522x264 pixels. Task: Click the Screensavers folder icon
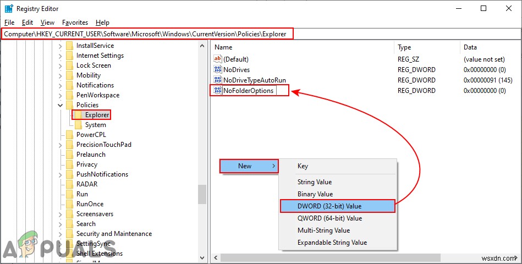coord(69,214)
